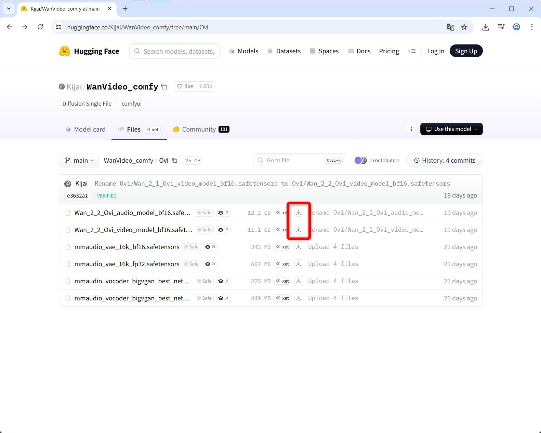This screenshot has width=541, height=433.
Task: Download the Wan_2_2_Ovi_video_model file
Action: coord(299,230)
